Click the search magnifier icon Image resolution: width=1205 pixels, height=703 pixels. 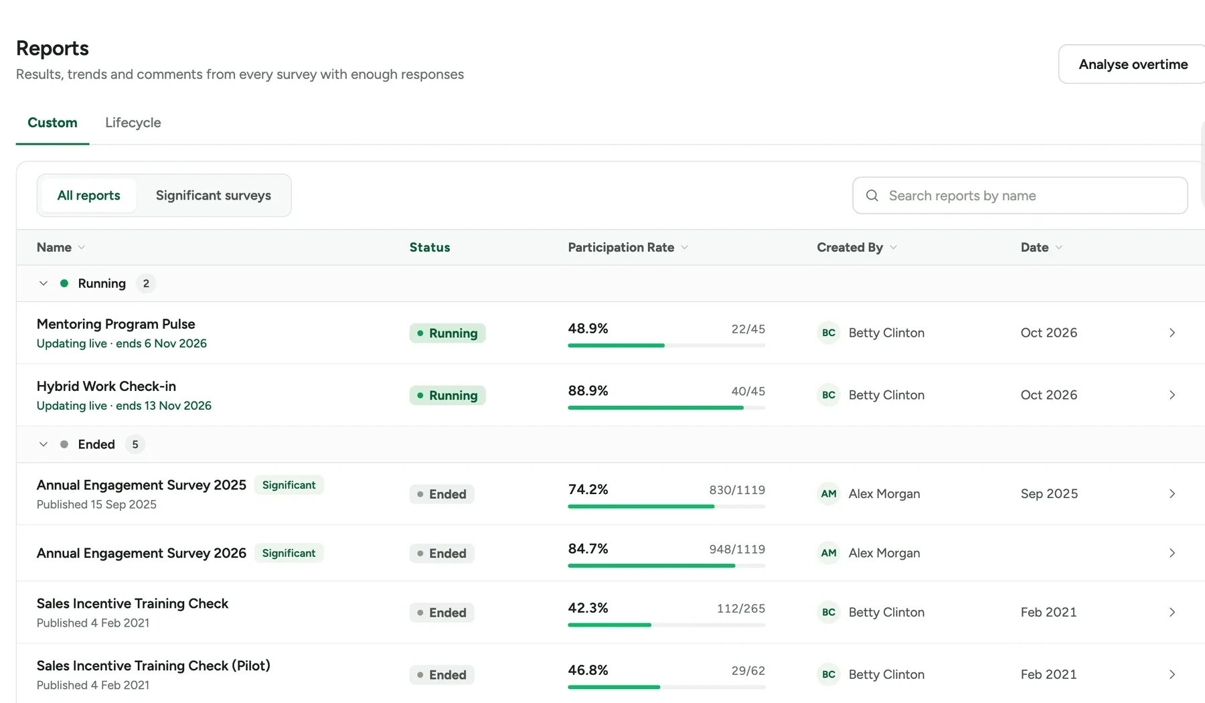tap(872, 196)
